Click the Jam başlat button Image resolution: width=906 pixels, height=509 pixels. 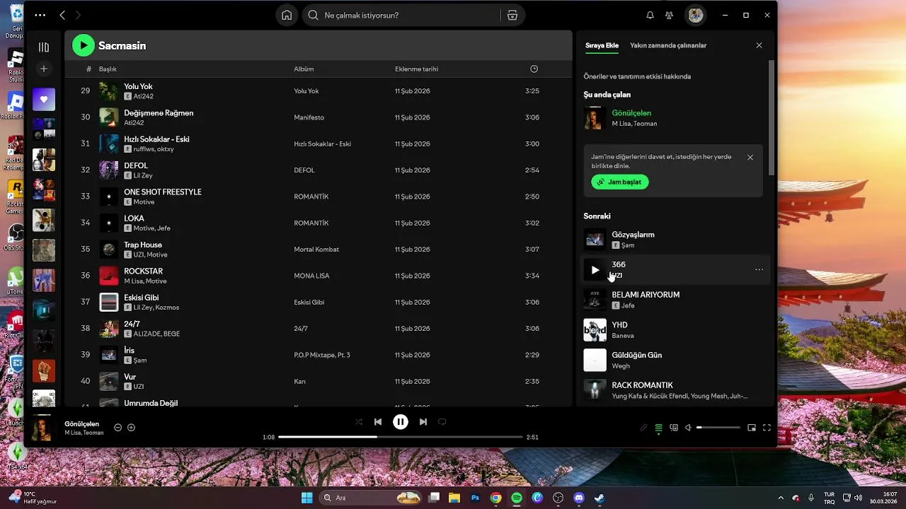click(620, 182)
